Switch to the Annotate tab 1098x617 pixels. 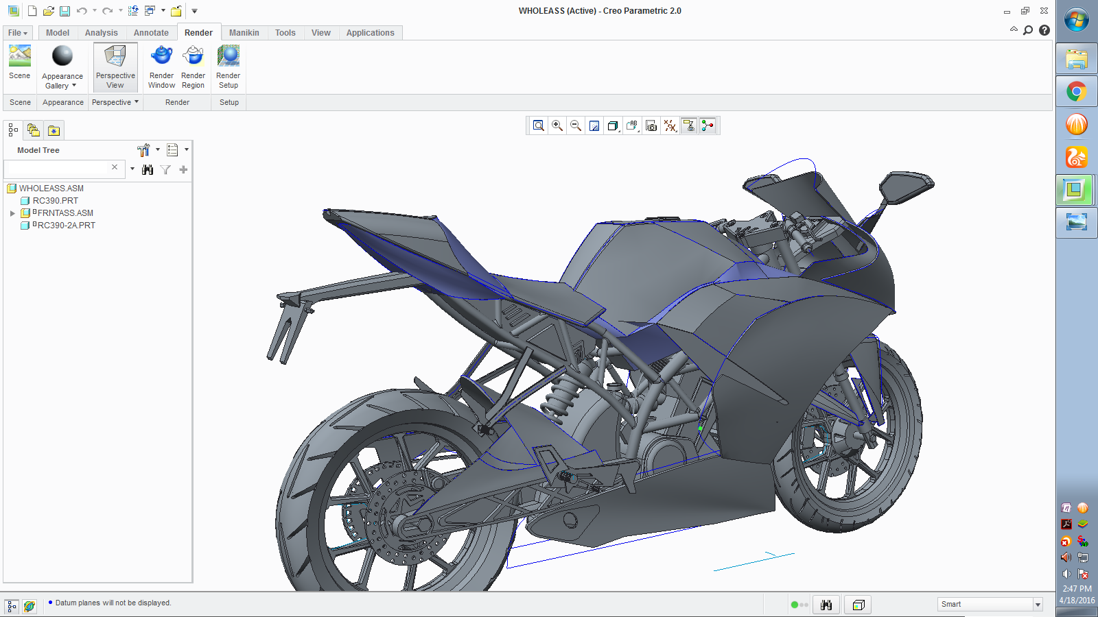coord(151,33)
